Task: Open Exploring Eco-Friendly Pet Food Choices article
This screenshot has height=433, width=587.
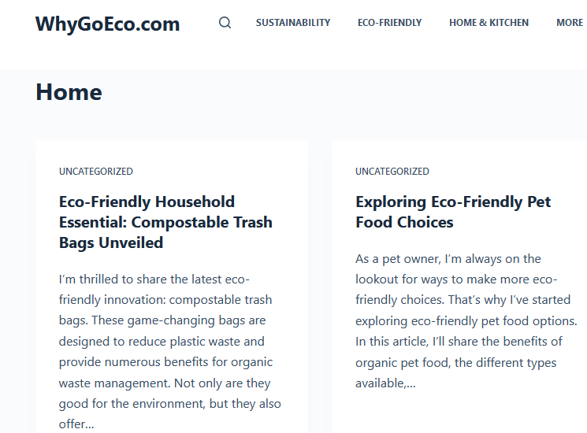Action: pyautogui.click(x=453, y=212)
